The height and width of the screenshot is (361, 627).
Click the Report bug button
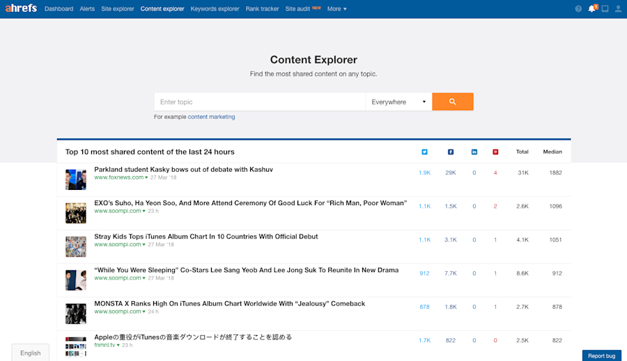(601, 355)
